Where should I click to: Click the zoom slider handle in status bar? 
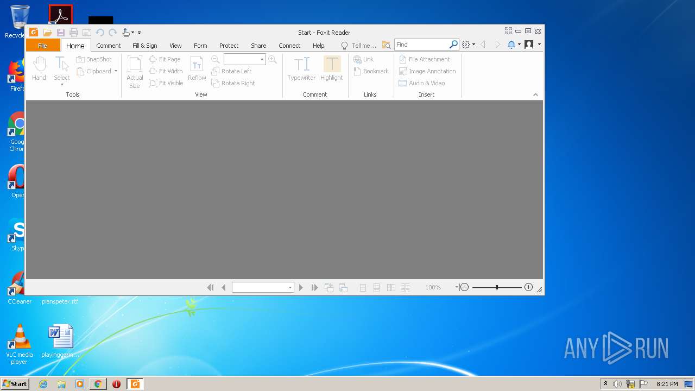(497, 287)
